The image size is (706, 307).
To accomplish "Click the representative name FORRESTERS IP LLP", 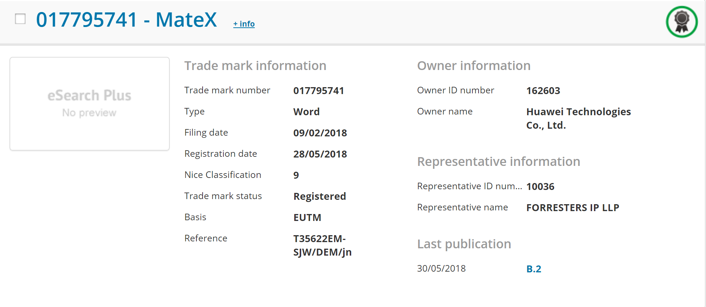I will 572,208.
